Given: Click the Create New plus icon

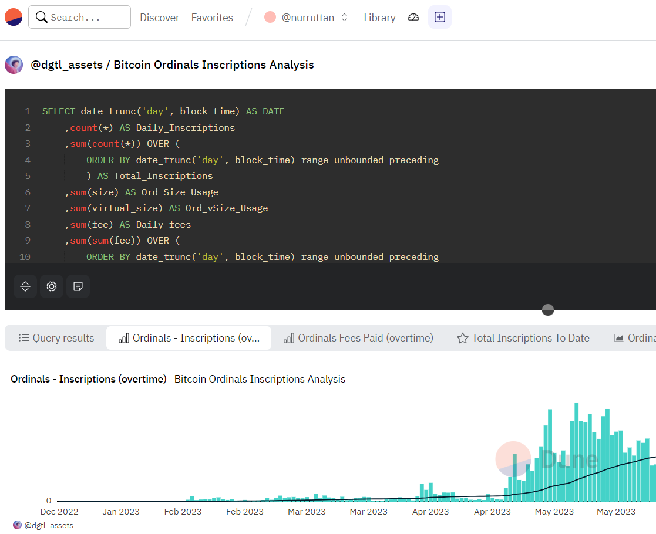Looking at the screenshot, I should [x=439, y=17].
